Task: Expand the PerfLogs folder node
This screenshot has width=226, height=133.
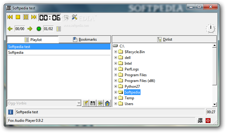Action: coord(116,69)
